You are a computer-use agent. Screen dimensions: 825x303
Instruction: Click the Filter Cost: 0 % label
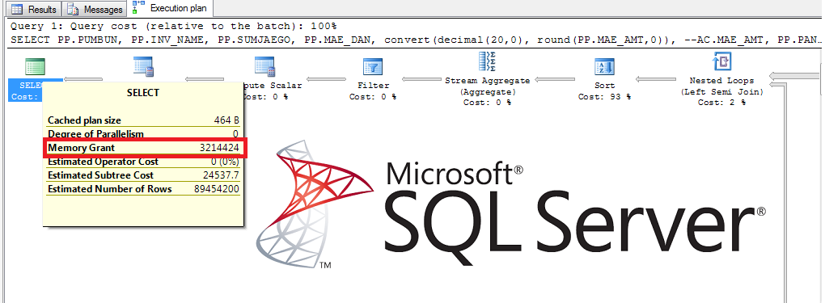pos(373,97)
